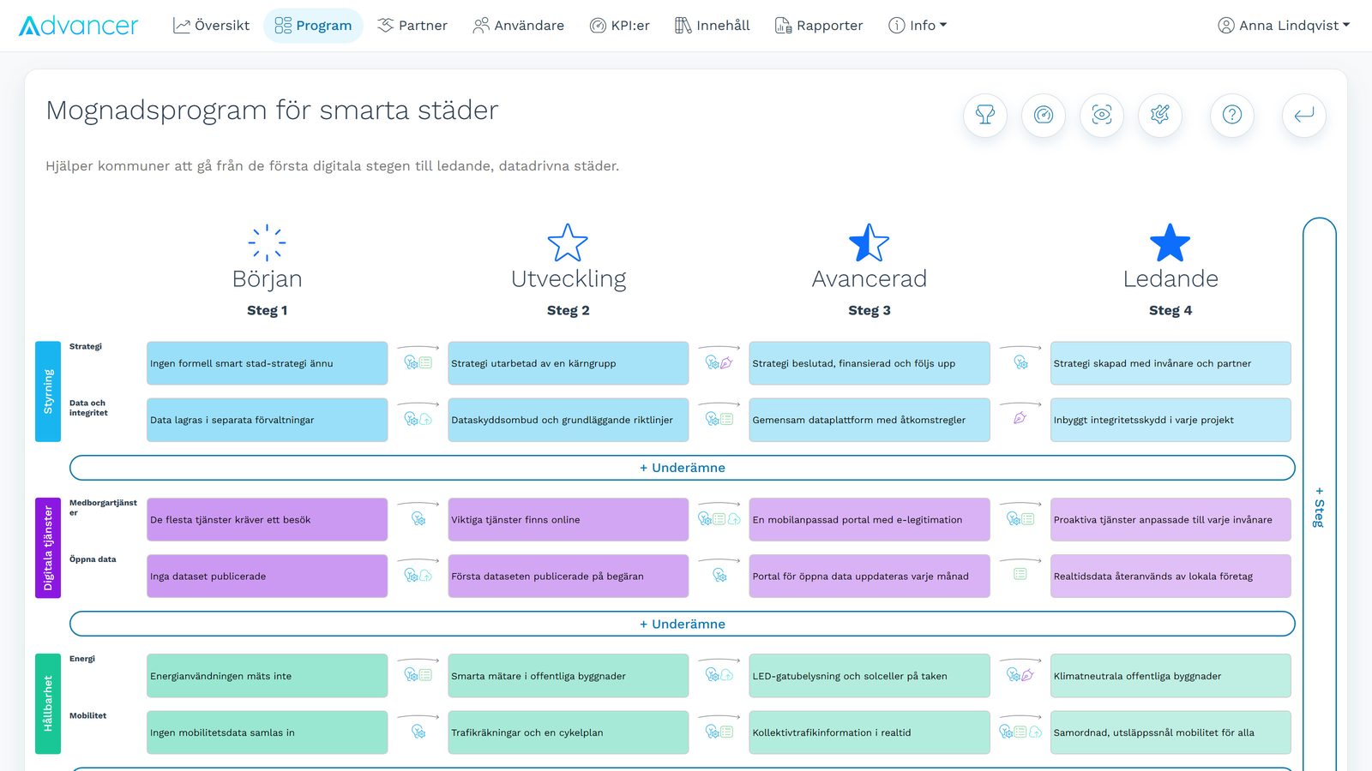Click the Advancer logo
Viewport: 1372px width, 771px height.
(78, 26)
